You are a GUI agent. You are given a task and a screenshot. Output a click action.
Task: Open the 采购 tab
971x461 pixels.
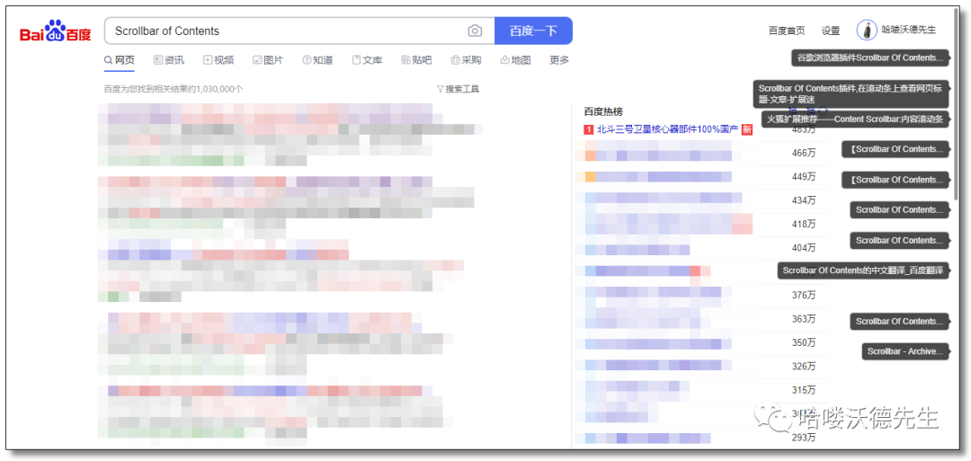(x=467, y=60)
